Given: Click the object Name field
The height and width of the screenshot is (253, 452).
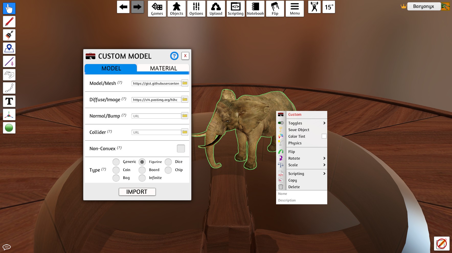Looking at the screenshot, I should (302, 194).
